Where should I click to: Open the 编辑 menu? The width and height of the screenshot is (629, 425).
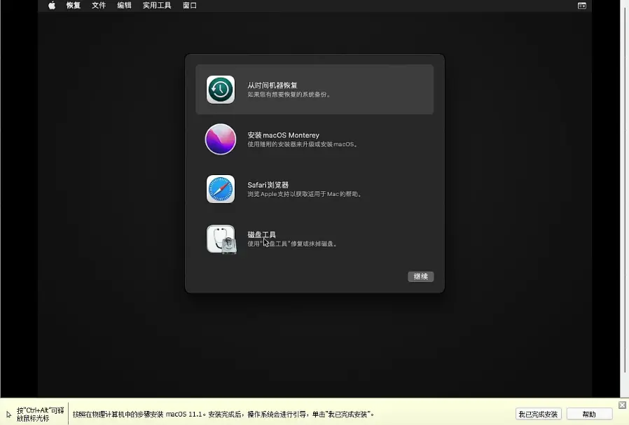coord(124,6)
